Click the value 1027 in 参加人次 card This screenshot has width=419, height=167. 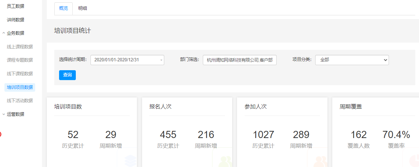(x=263, y=135)
